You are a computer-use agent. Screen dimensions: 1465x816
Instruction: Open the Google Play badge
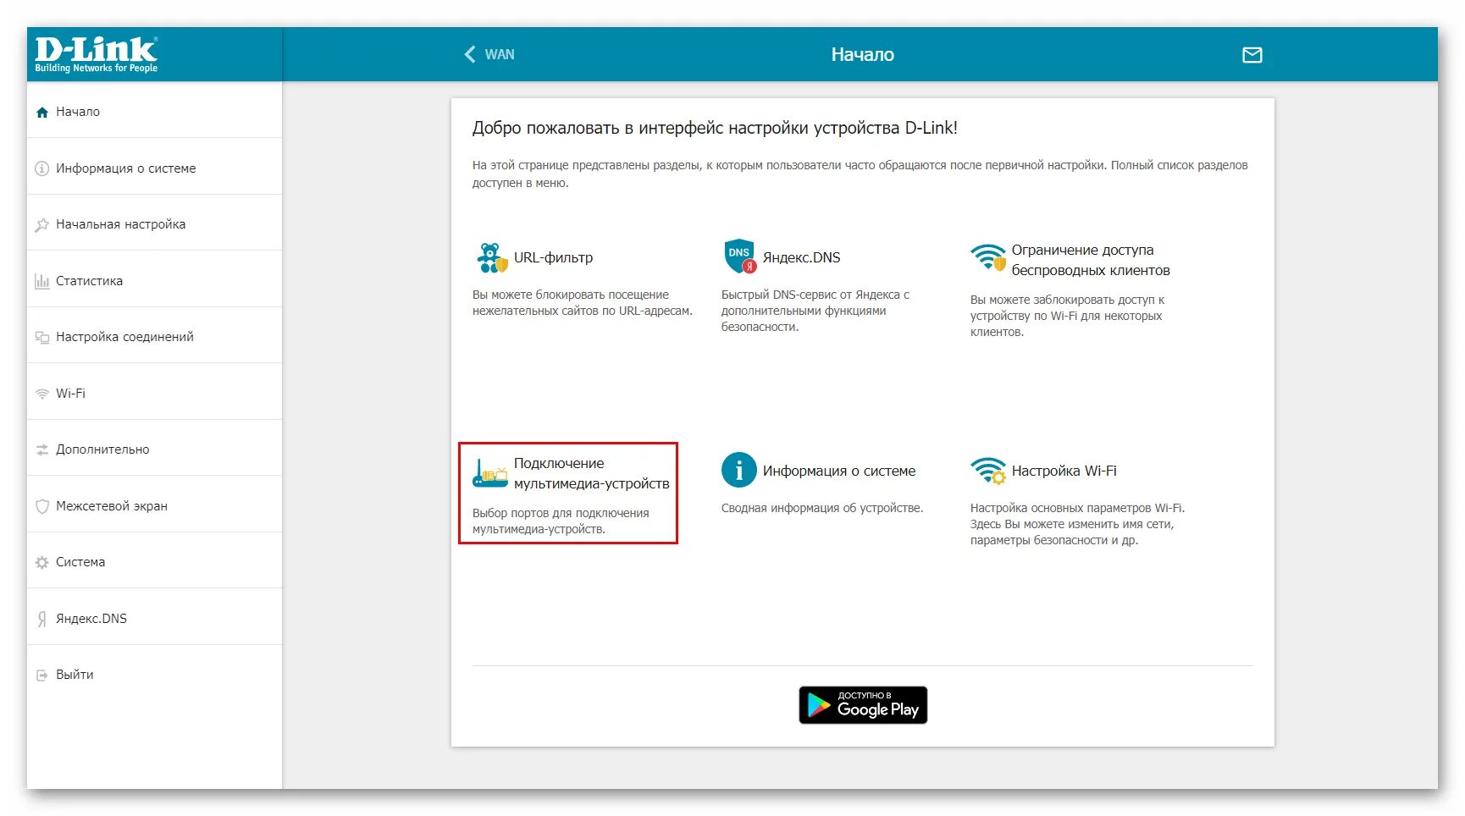pyautogui.click(x=863, y=705)
